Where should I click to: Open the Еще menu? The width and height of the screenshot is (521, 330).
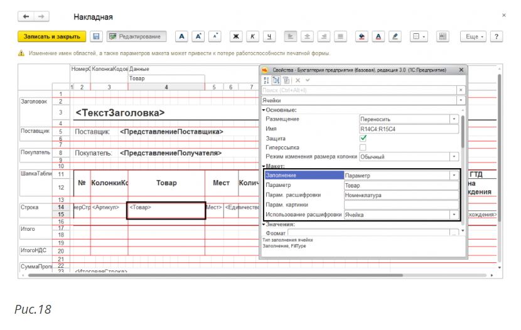click(474, 37)
